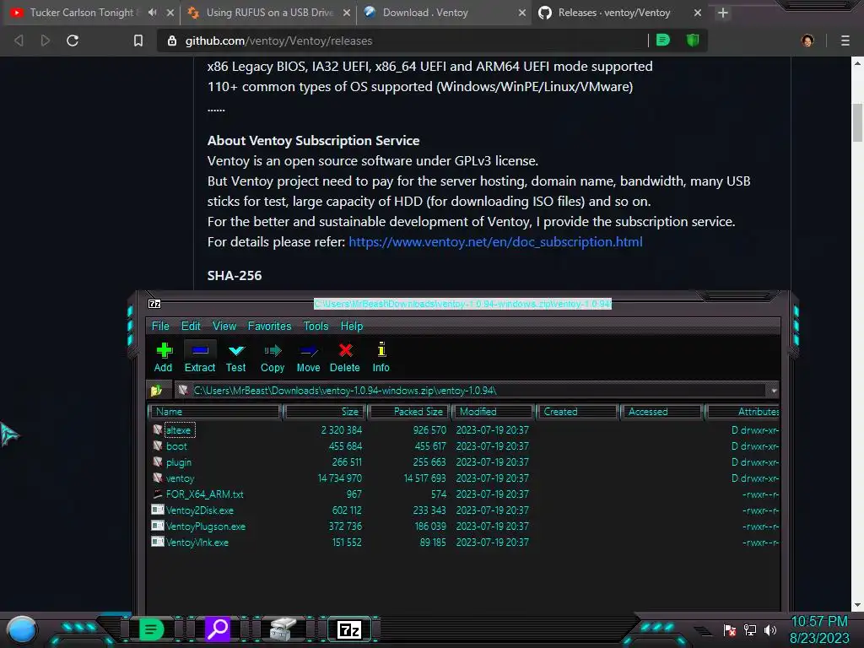864x648 pixels.
Task: Go back in browser history
Action: 19,40
